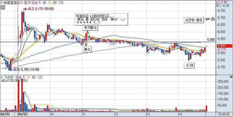233x117 pixels.
Task: Click the red 5,900 current price tag
Action: point(224,46)
